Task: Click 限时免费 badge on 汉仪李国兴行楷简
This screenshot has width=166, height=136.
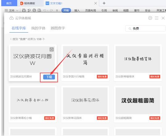Action: coord(102,77)
